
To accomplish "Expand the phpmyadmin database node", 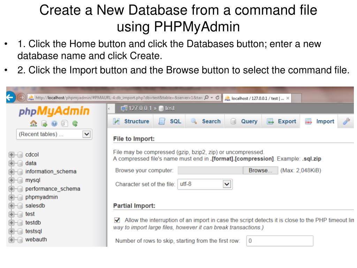I will (11, 197).
